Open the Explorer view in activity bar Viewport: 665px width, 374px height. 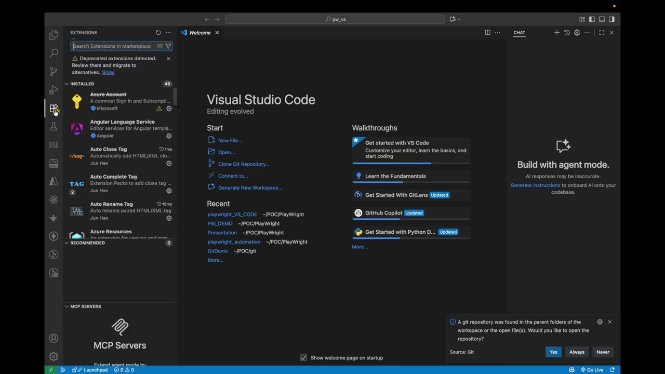click(x=54, y=35)
